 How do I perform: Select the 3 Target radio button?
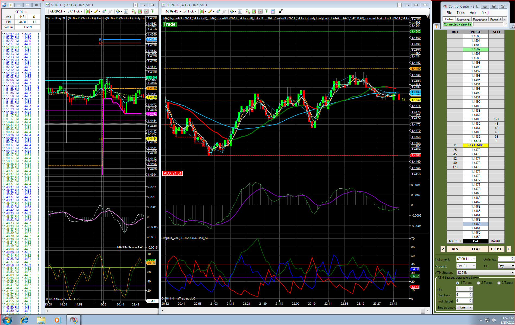coord(499,283)
